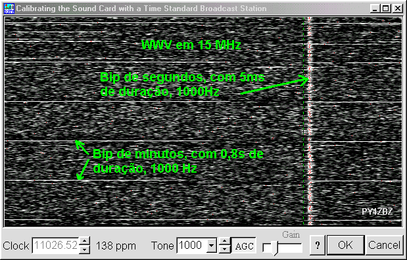Click the Tone 1000 text field

tap(192, 245)
